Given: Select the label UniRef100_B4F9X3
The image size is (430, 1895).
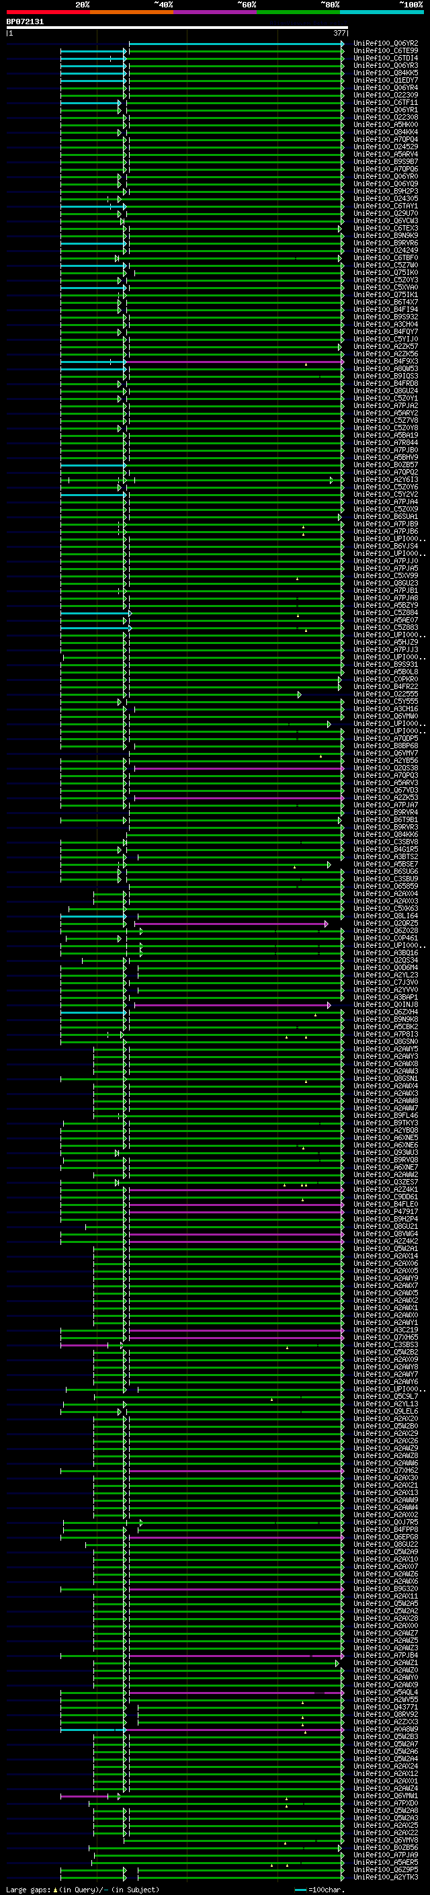Looking at the screenshot, I should [x=385, y=362].
